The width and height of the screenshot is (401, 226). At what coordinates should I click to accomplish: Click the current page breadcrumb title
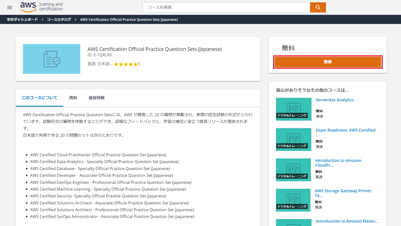(x=129, y=20)
